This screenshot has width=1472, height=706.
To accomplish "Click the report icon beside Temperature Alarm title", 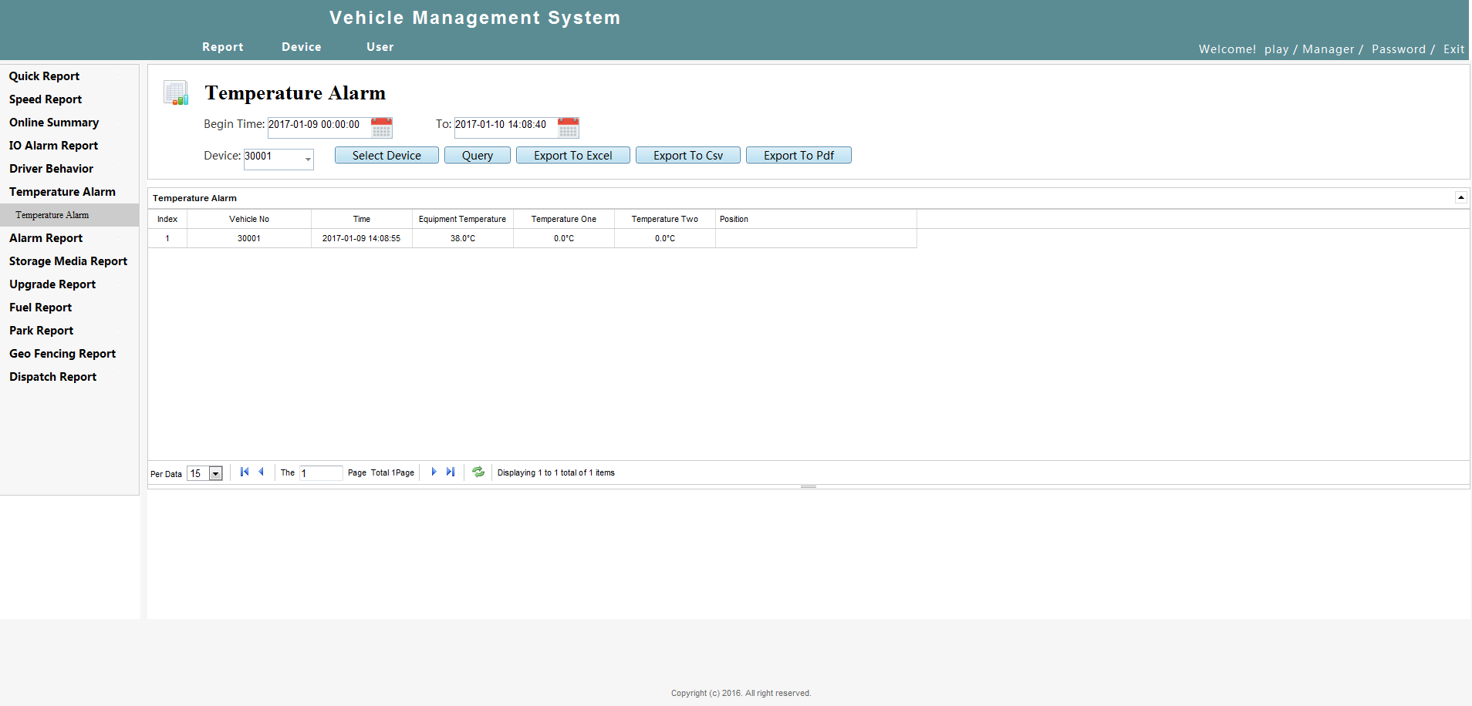I will pos(176,92).
